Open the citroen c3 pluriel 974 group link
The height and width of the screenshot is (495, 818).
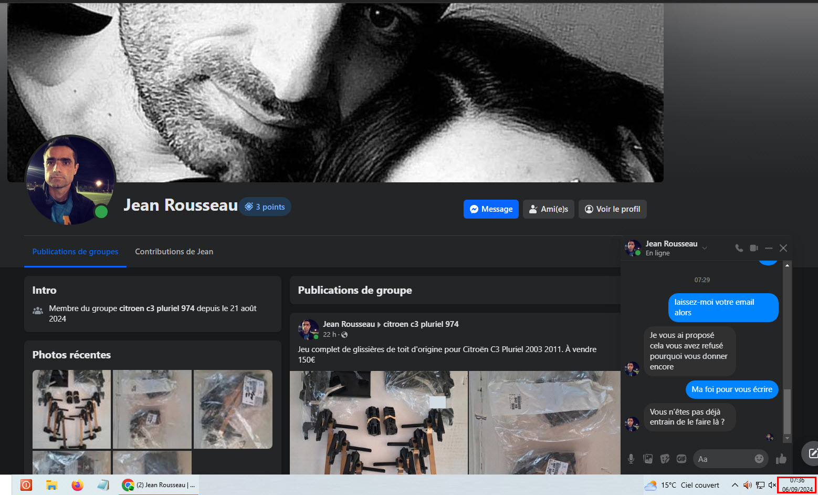(421, 324)
